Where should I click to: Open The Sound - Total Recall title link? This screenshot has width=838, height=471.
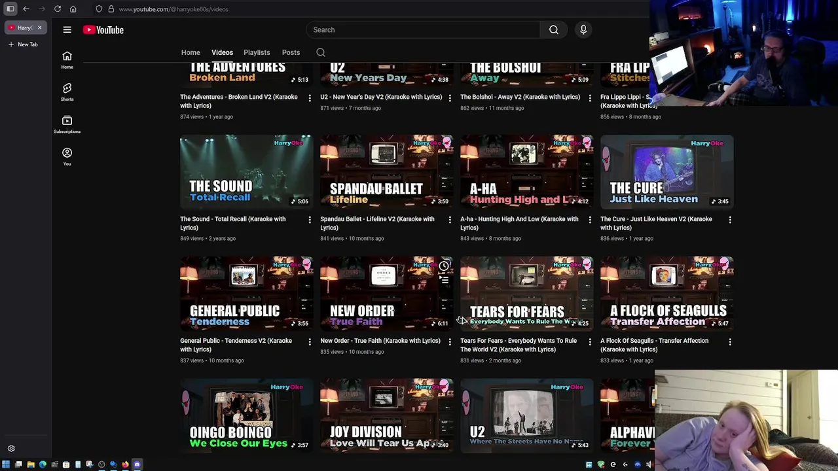233,223
